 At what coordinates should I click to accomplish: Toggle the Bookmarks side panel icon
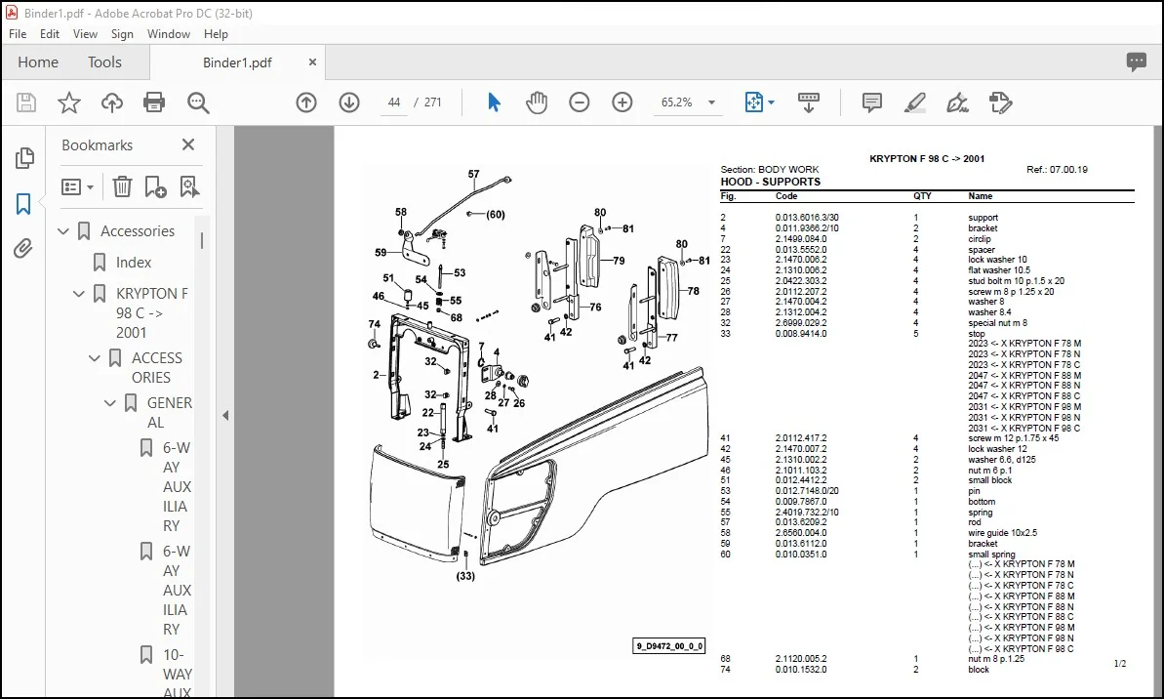coord(23,203)
